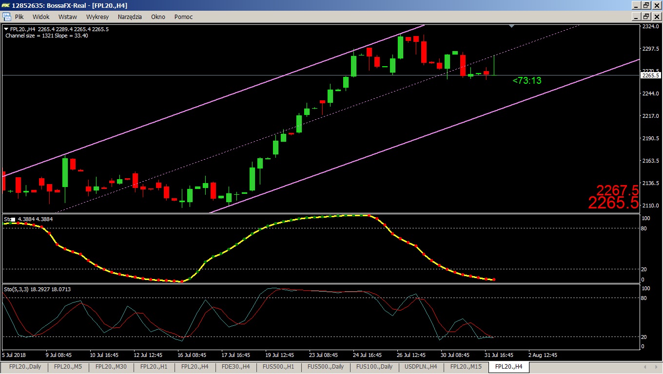Open the Pomoc menu

tap(183, 17)
